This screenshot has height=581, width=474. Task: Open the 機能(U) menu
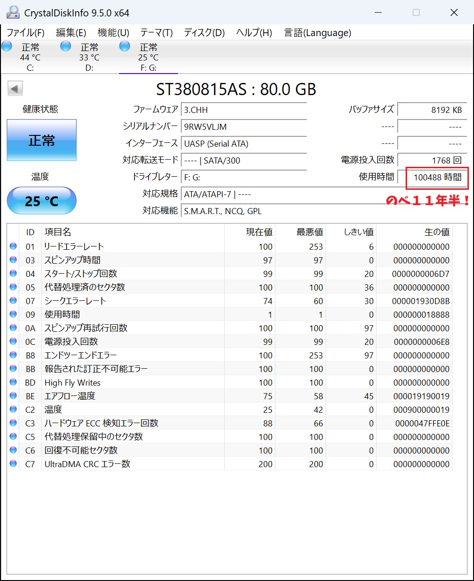point(111,33)
